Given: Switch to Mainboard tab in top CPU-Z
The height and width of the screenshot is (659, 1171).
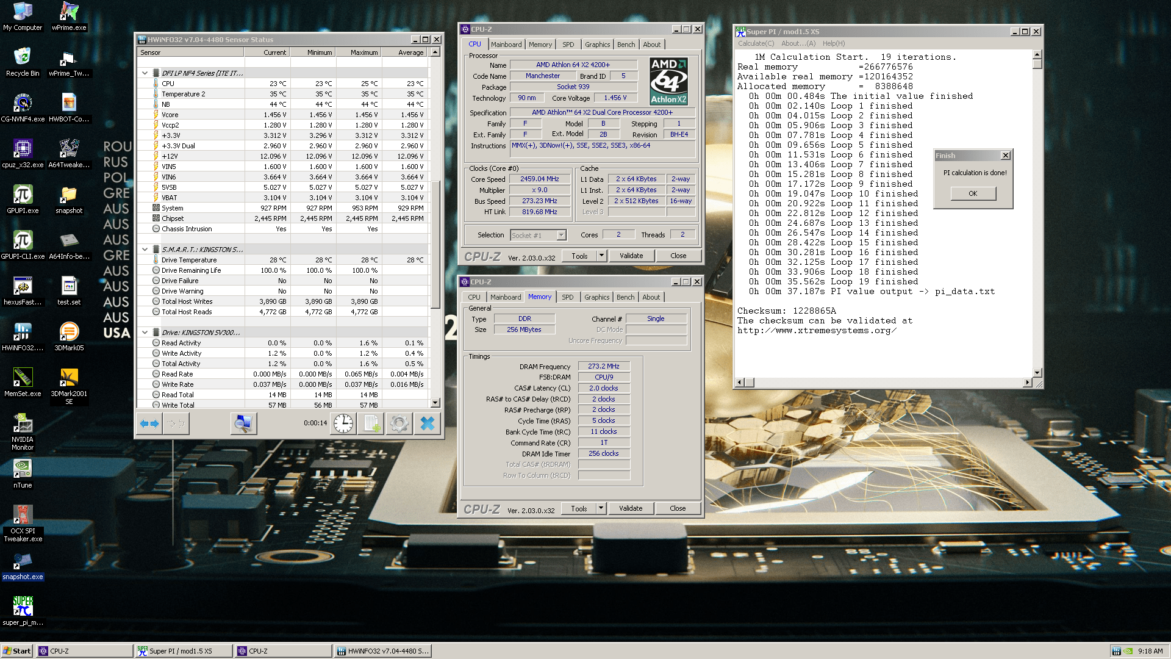Looking at the screenshot, I should tap(506, 45).
